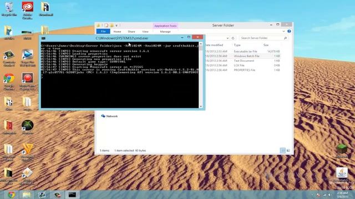Open the Java icon on desktop right side
The height and width of the screenshot is (199, 355).
(x=342, y=175)
